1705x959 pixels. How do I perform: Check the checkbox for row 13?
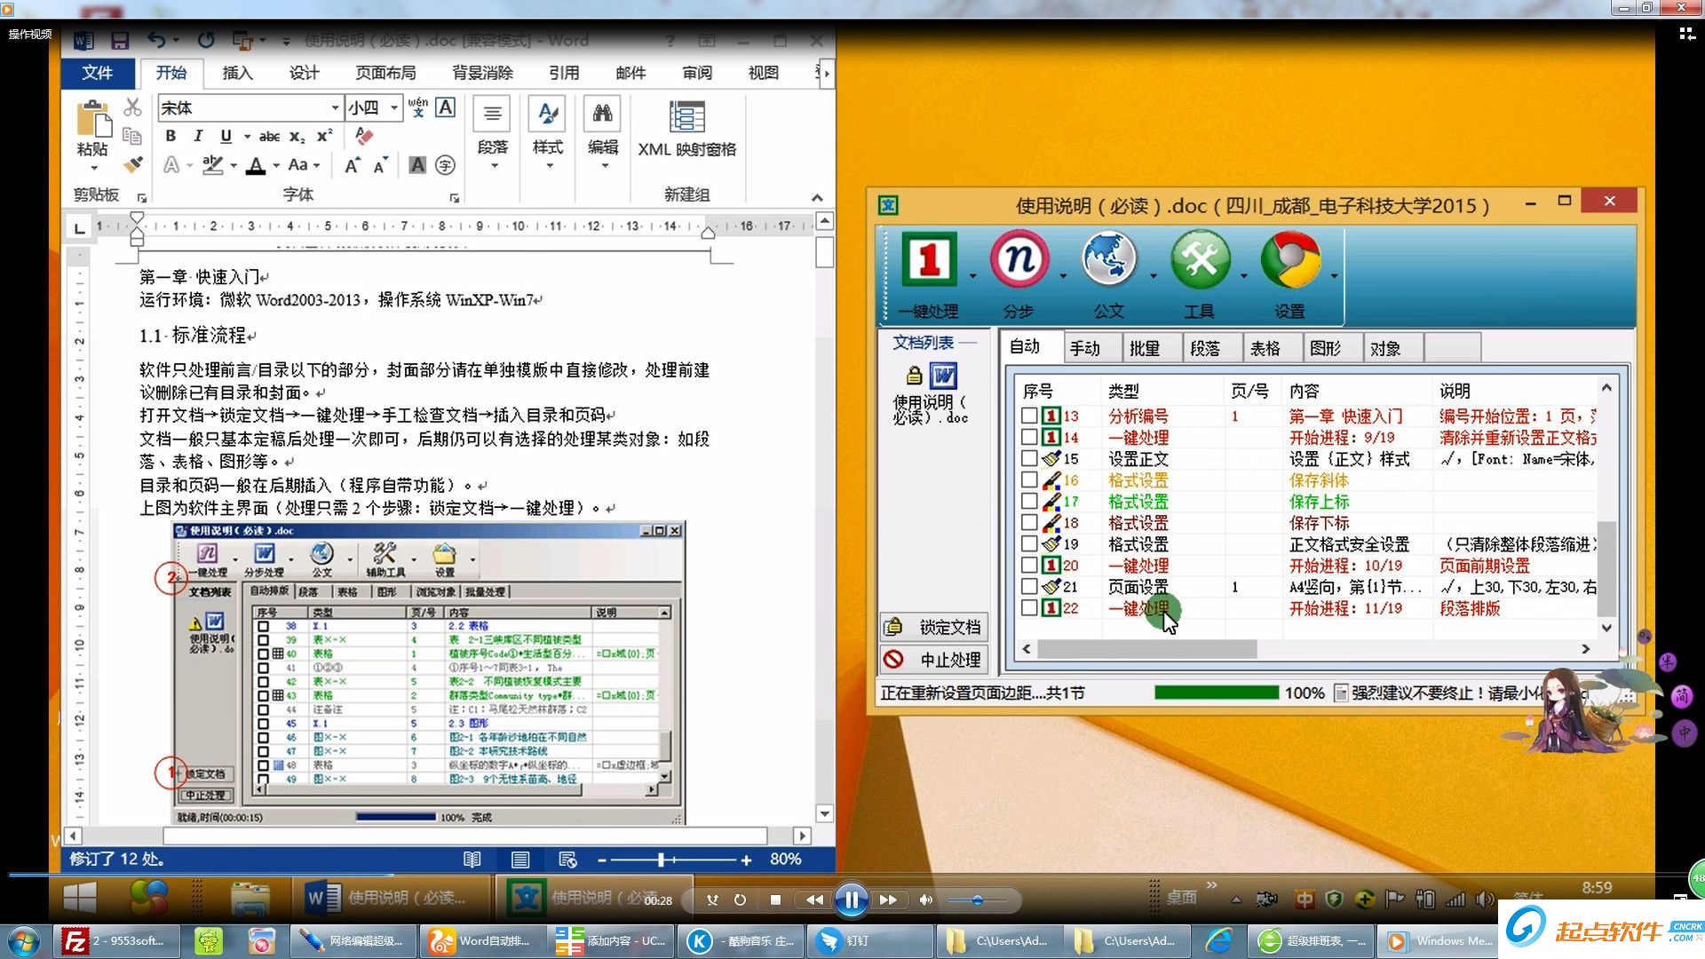point(1029,416)
